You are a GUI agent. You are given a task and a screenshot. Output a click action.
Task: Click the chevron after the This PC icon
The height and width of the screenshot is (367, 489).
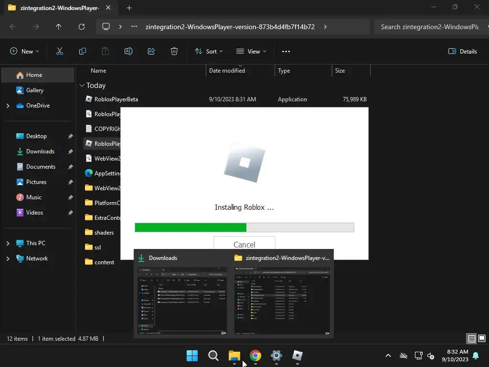[x=120, y=27]
